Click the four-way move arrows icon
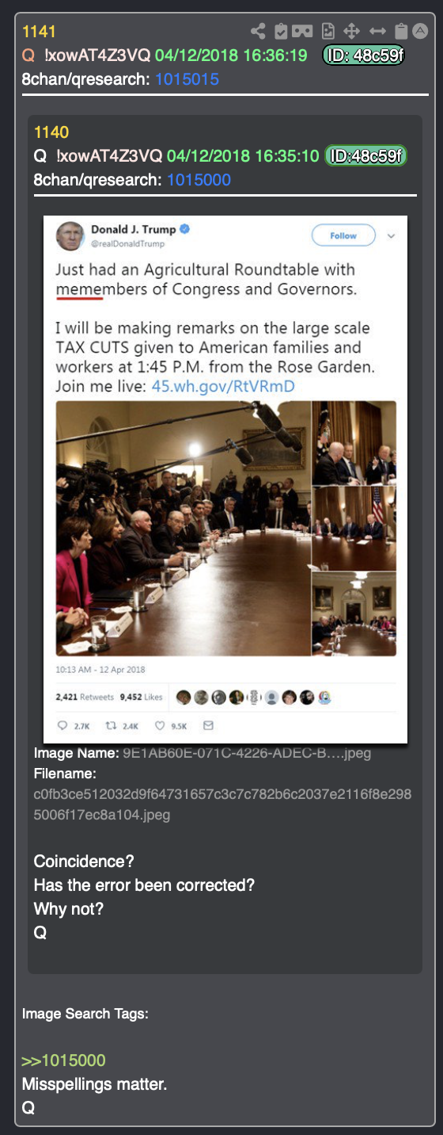Image resolution: width=443 pixels, height=1135 pixels. pos(352,32)
